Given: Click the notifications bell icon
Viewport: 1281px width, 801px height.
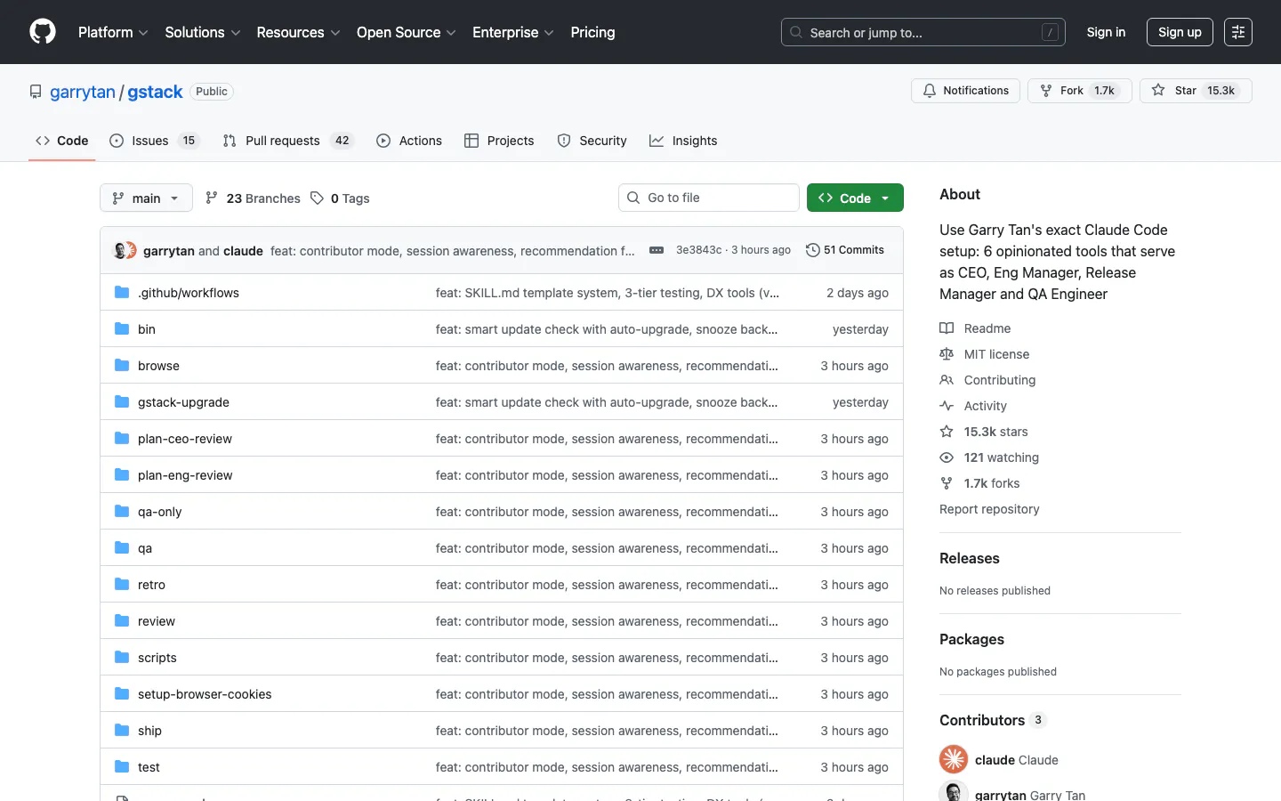Looking at the screenshot, I should tap(930, 91).
